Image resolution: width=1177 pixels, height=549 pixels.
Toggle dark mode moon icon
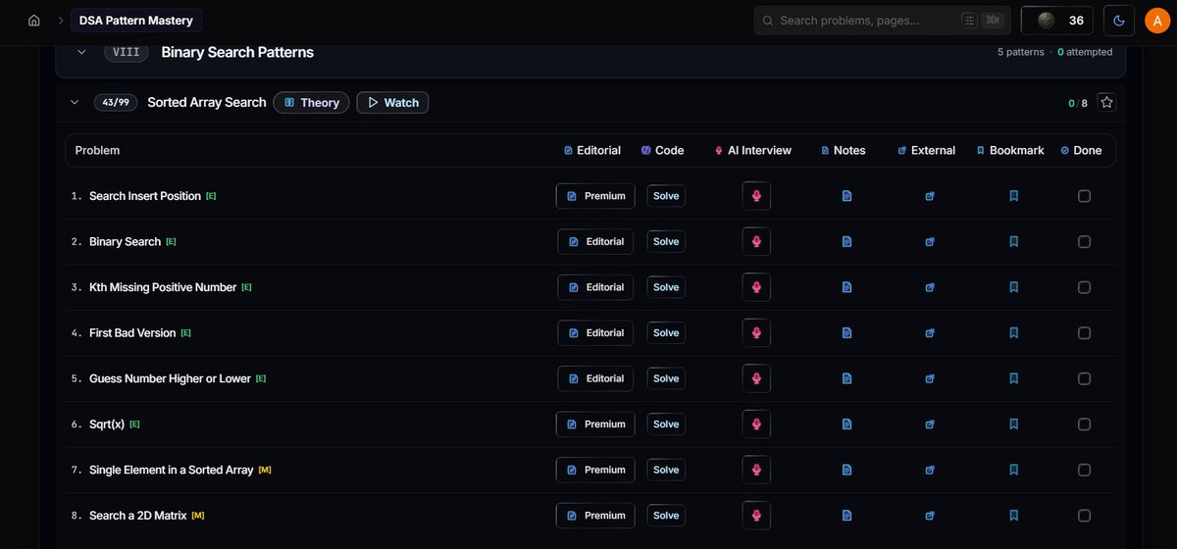coord(1119,21)
